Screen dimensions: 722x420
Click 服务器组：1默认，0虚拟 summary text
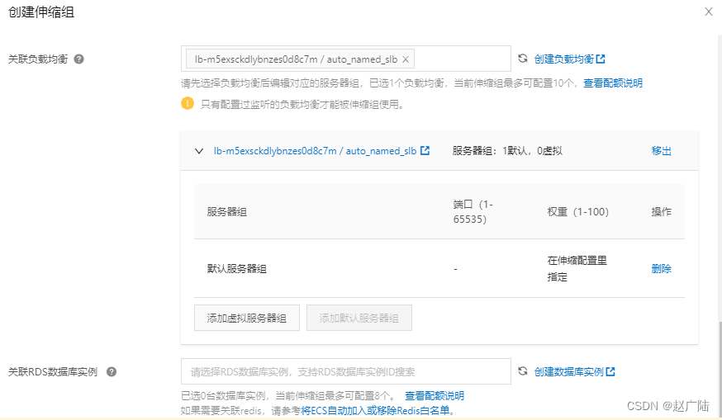point(507,151)
